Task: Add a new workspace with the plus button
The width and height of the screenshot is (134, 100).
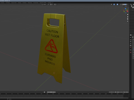Action: coord(53,3)
